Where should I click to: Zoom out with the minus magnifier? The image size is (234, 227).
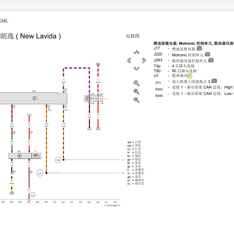[137, 100]
